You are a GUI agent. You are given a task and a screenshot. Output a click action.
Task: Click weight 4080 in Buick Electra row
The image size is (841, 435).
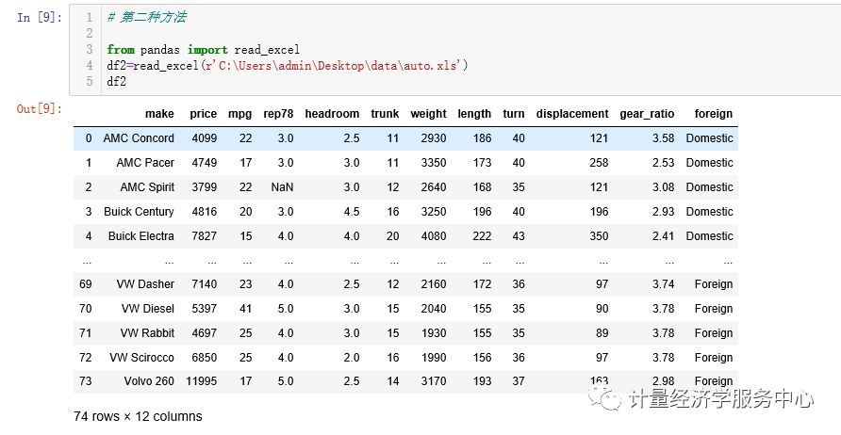coord(434,236)
